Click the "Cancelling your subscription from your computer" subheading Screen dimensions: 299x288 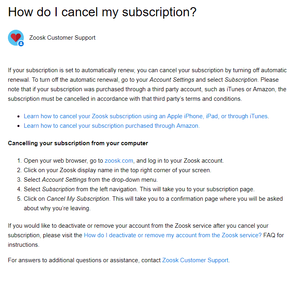[x=78, y=143]
